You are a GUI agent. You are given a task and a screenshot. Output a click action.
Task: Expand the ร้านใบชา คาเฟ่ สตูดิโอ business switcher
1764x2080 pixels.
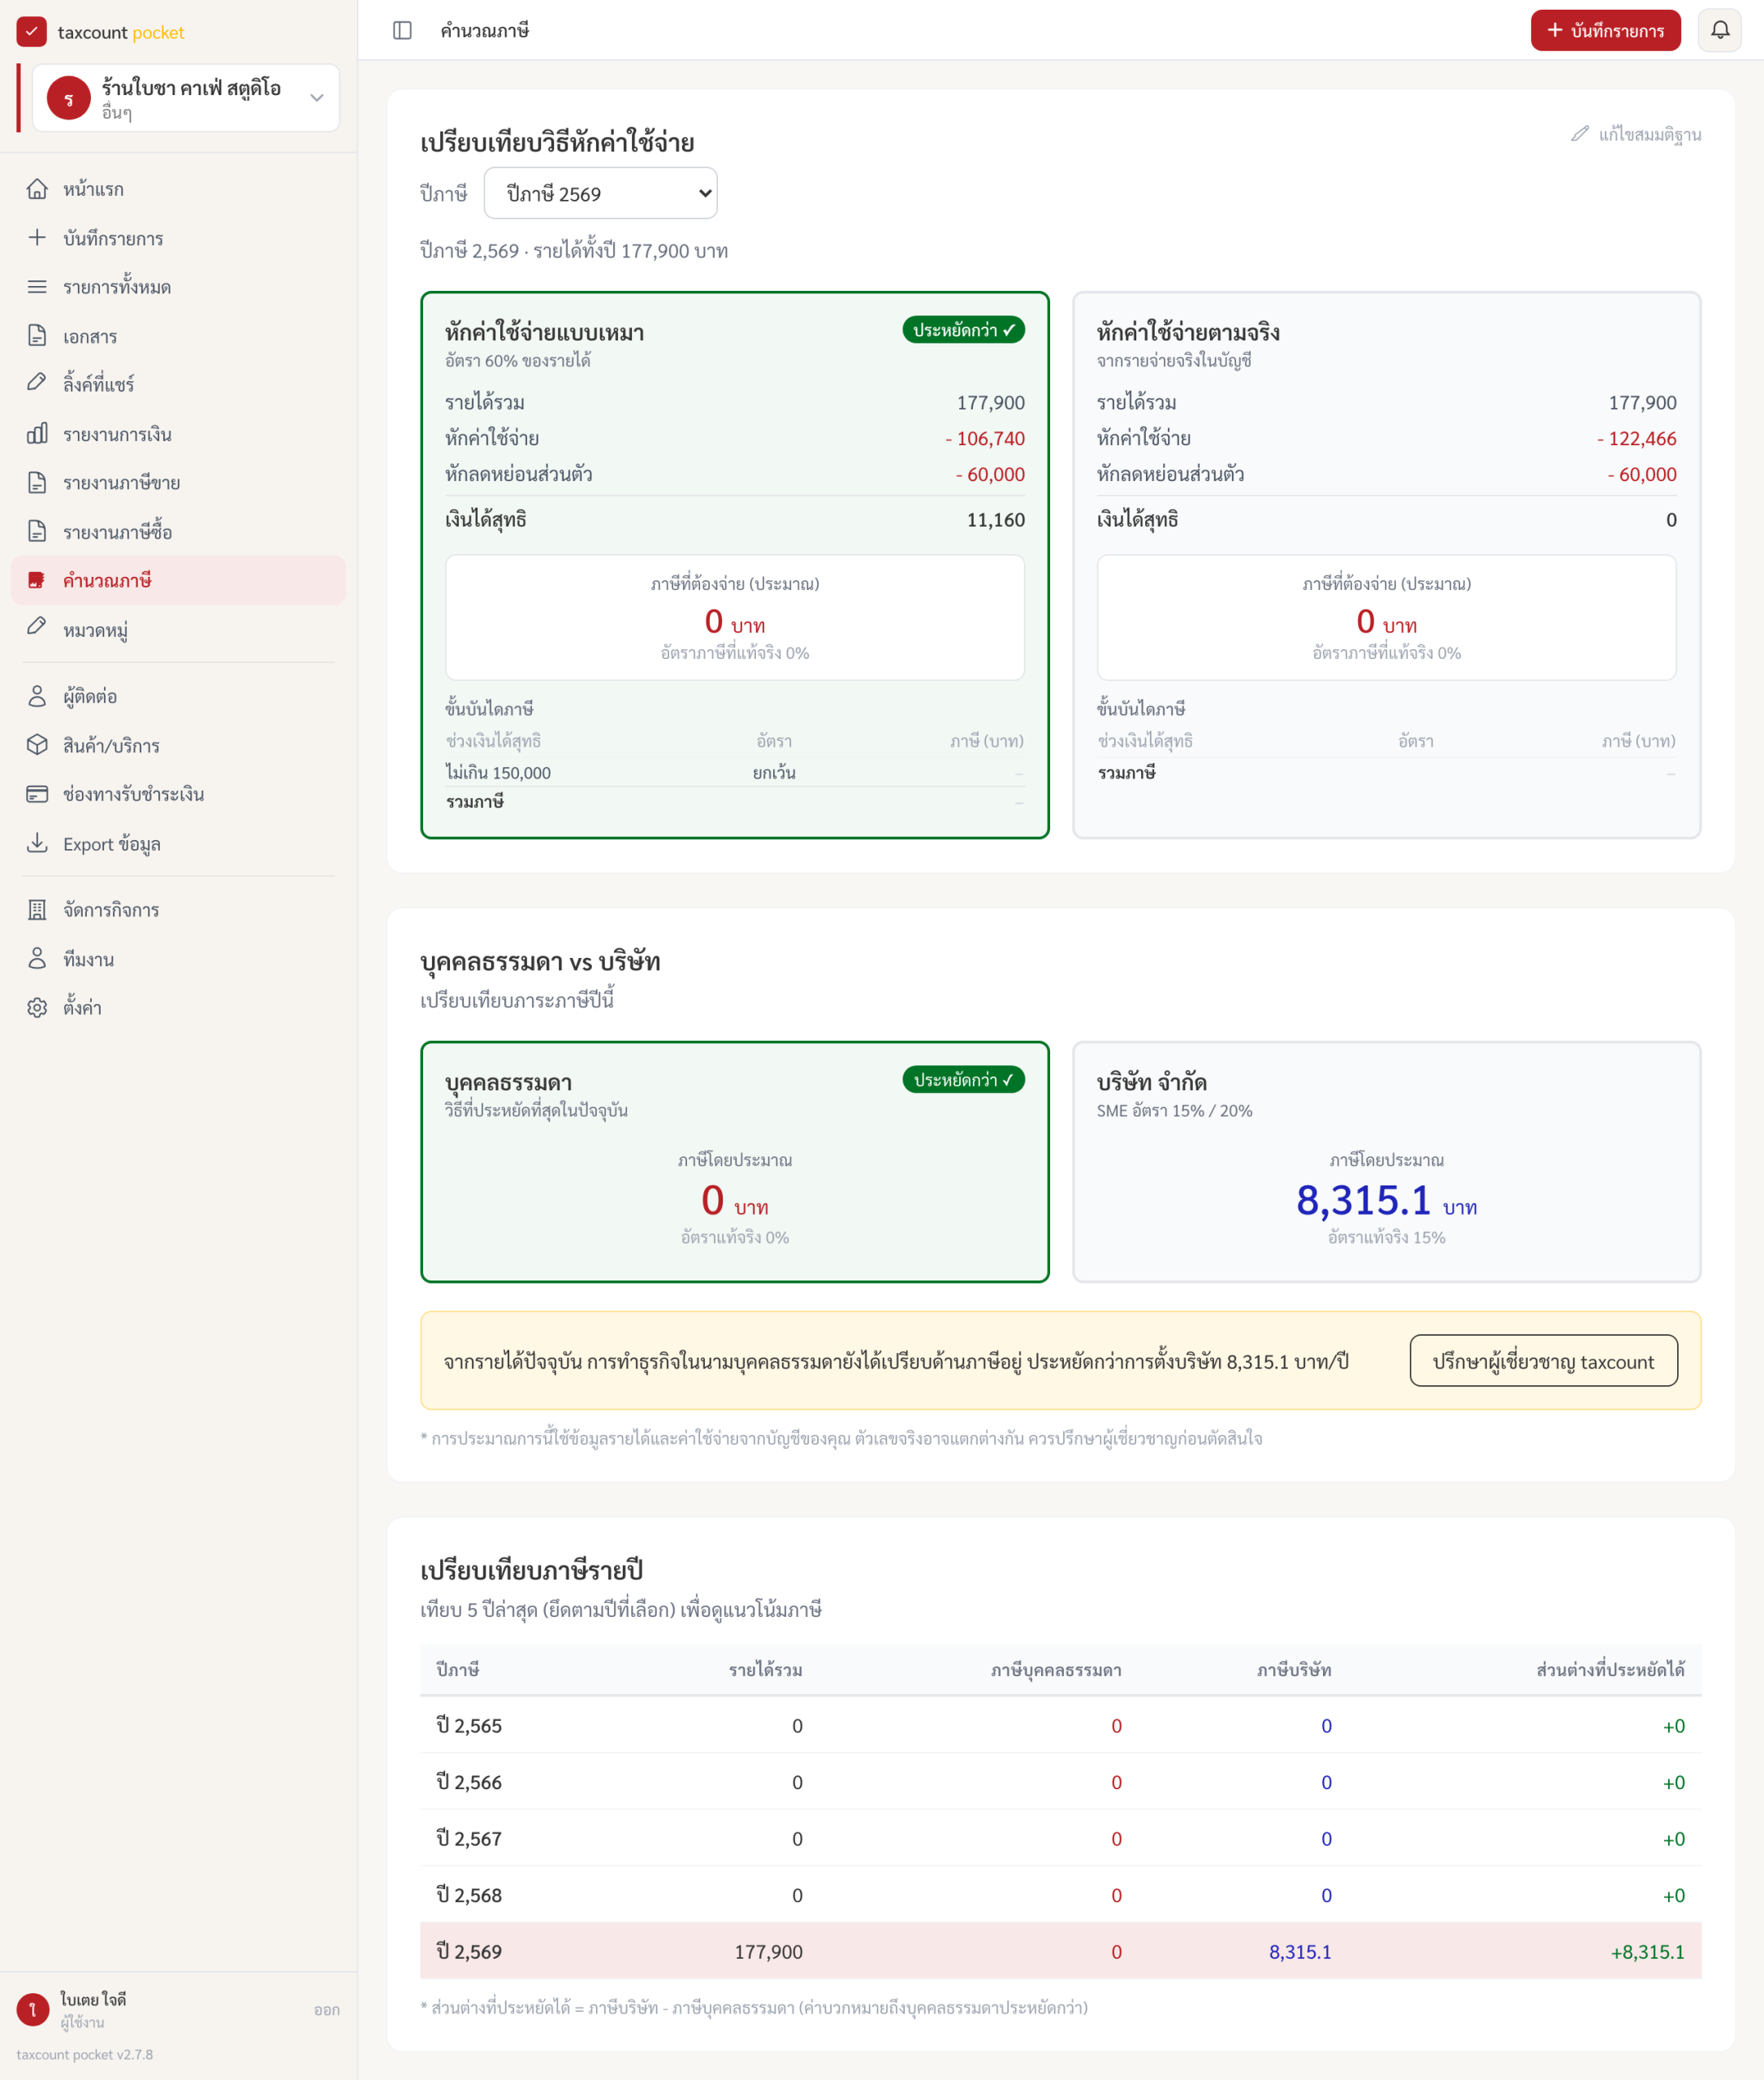186,98
